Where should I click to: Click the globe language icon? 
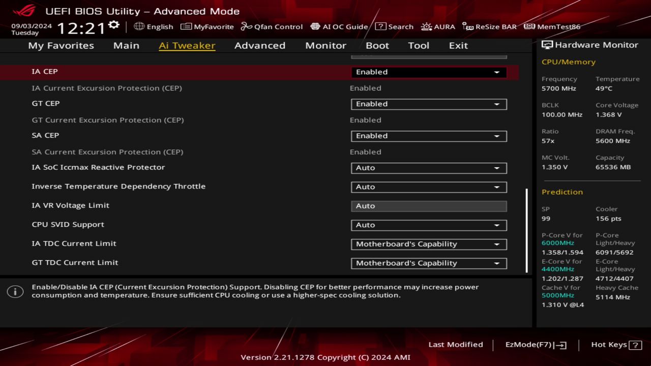pos(139,26)
